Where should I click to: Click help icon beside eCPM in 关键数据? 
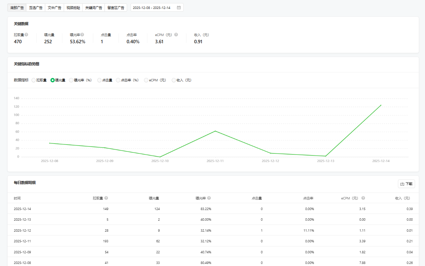click(176, 35)
